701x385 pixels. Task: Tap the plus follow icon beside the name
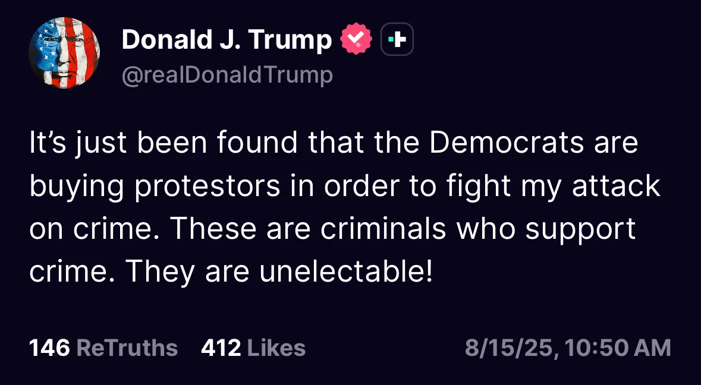[397, 39]
